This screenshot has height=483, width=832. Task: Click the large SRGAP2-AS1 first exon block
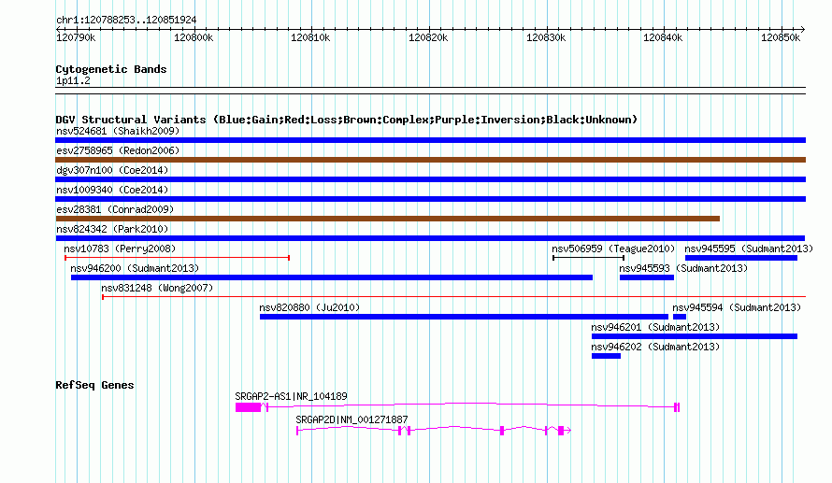pos(249,407)
